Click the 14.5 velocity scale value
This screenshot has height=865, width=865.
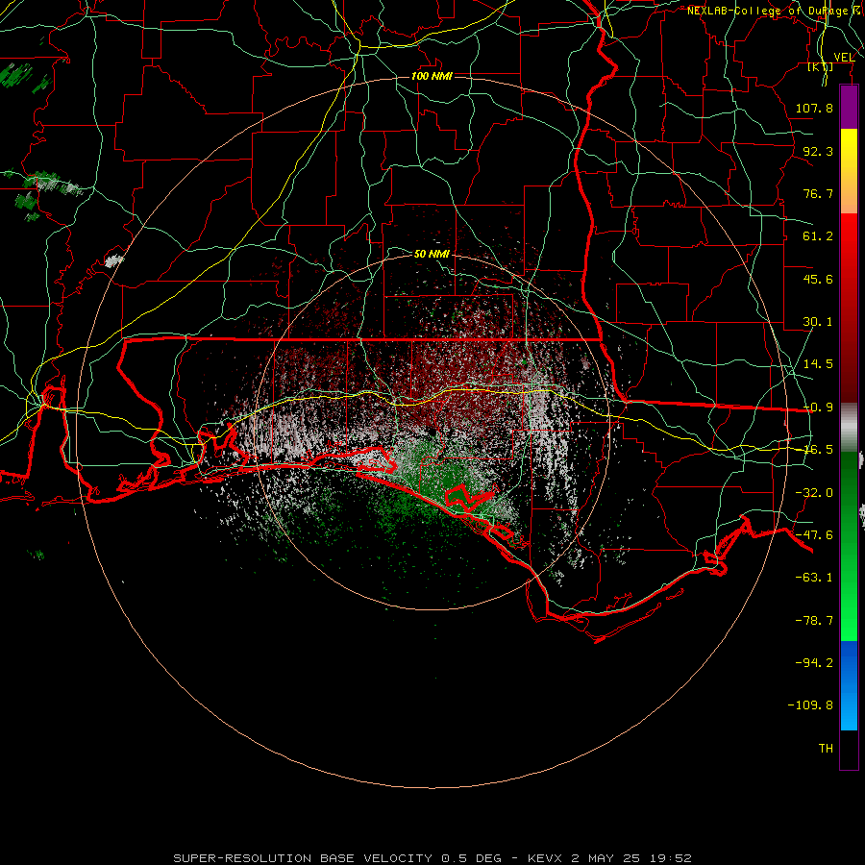[818, 364]
